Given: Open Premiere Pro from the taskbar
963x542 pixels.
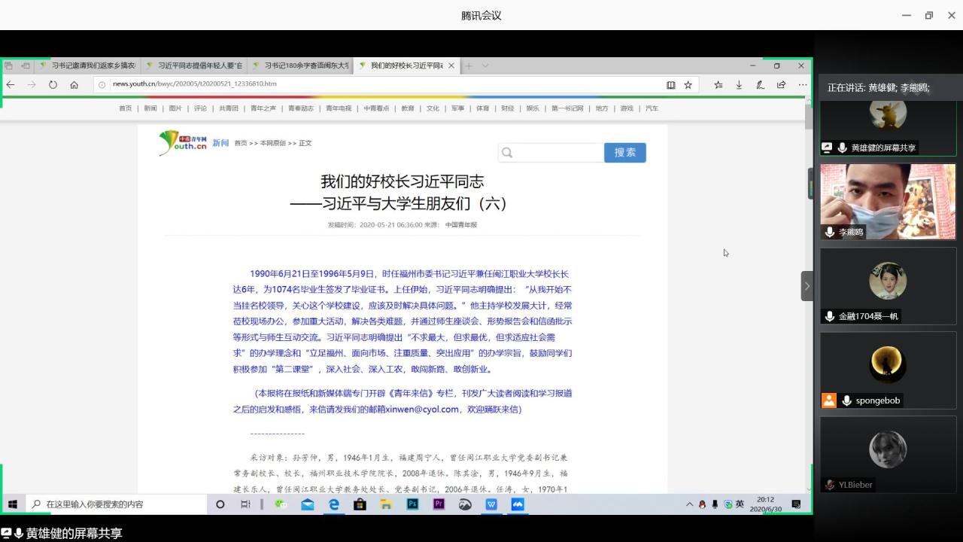Looking at the screenshot, I should pos(439,504).
